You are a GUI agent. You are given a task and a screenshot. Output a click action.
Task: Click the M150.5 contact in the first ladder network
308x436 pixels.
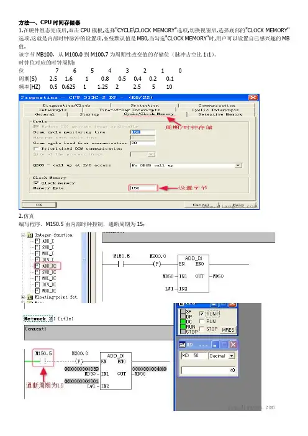[x=121, y=264]
